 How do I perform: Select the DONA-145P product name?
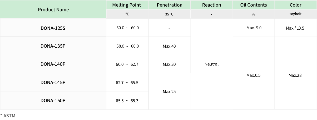pos(53,83)
